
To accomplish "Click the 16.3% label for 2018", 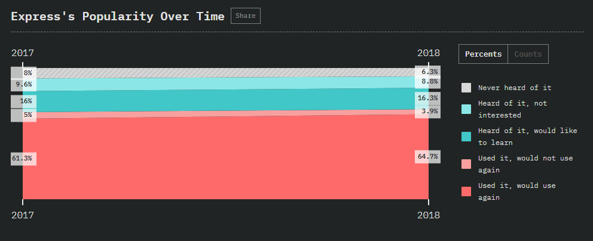I will 428,98.
